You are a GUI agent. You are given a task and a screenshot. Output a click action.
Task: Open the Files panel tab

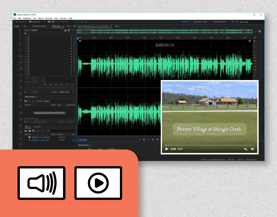[27, 127]
